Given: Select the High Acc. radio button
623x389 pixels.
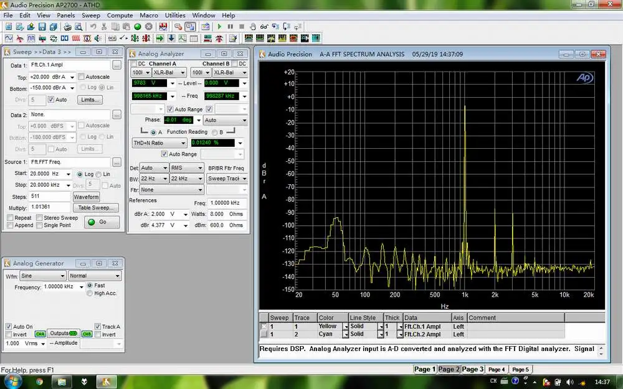Looking at the screenshot, I should pos(90,293).
